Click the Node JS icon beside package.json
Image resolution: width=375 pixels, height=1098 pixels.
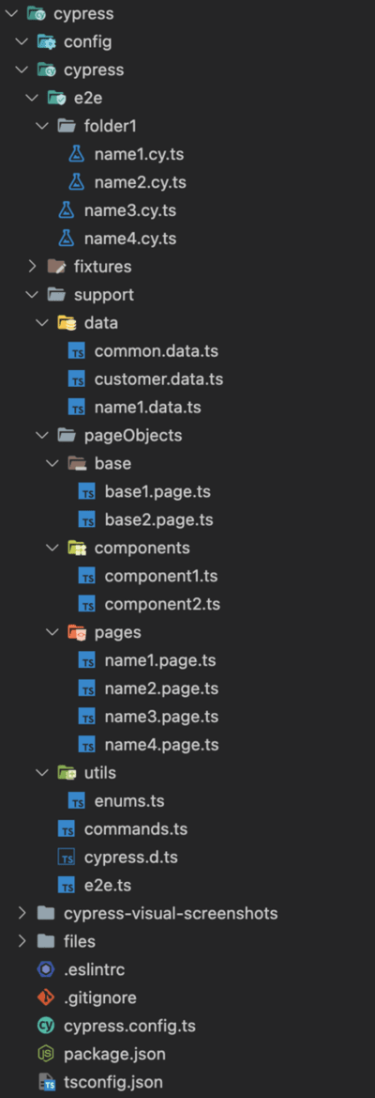point(46,1054)
